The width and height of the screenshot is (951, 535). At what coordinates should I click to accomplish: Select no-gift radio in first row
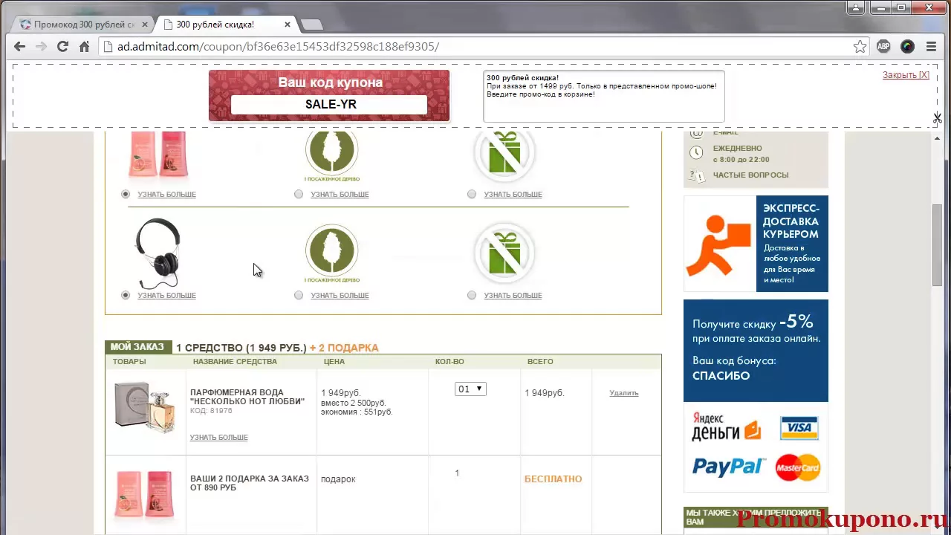coord(472,194)
